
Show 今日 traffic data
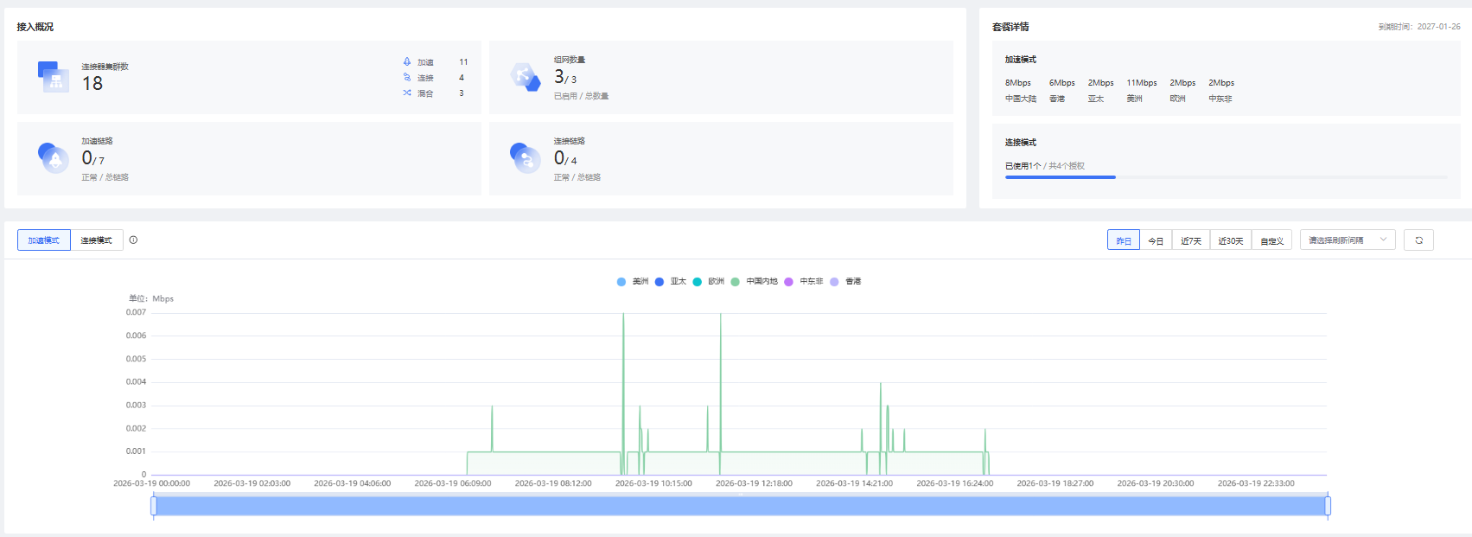click(x=1156, y=240)
